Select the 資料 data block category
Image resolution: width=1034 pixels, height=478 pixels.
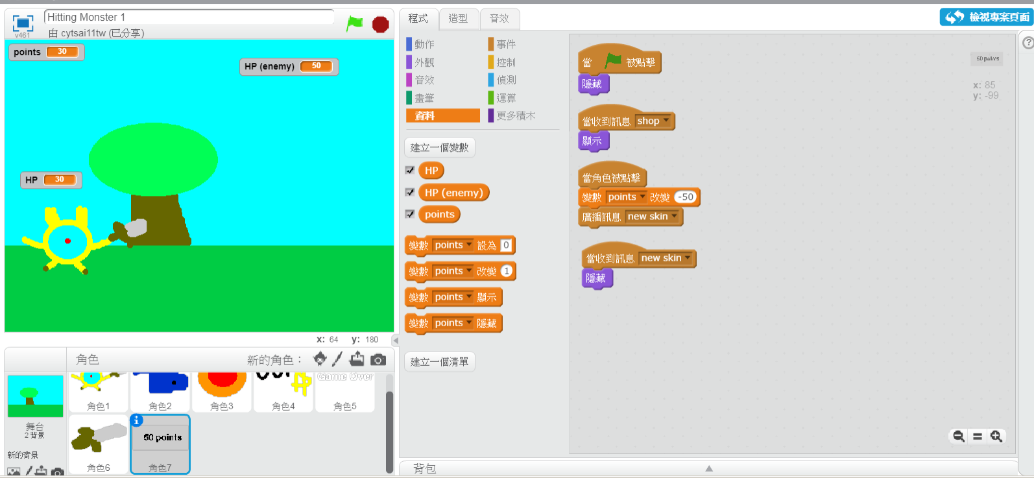(x=443, y=115)
